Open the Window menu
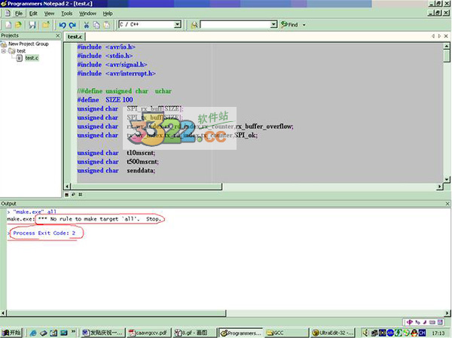The width and height of the screenshot is (452, 338). pyautogui.click(x=87, y=14)
